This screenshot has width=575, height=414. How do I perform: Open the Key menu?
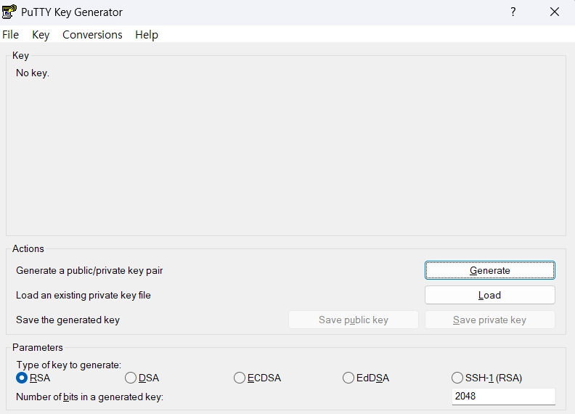coord(41,35)
